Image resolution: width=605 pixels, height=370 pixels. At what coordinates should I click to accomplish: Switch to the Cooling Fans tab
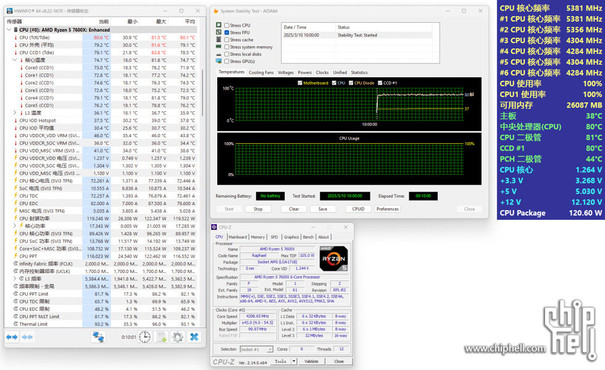tap(261, 73)
